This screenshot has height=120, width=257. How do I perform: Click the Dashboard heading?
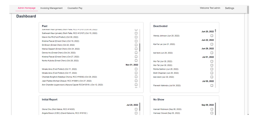point(26,16)
